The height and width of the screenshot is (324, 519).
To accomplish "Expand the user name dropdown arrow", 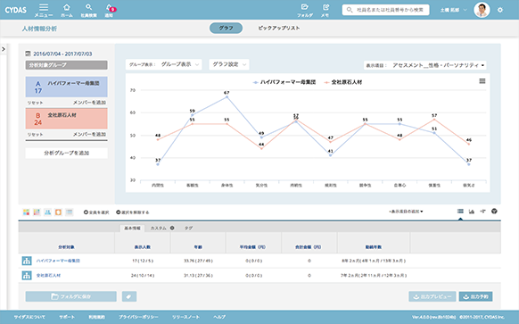I will [x=465, y=10].
